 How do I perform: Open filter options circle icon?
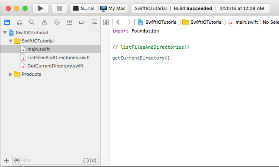pyautogui.click(x=17, y=161)
